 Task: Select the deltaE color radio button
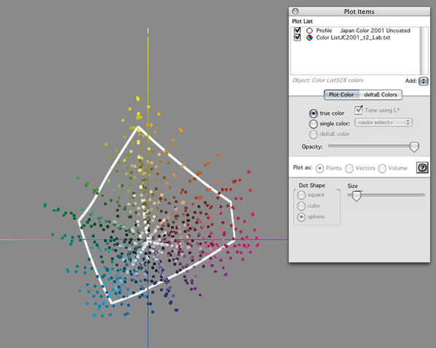(x=313, y=135)
